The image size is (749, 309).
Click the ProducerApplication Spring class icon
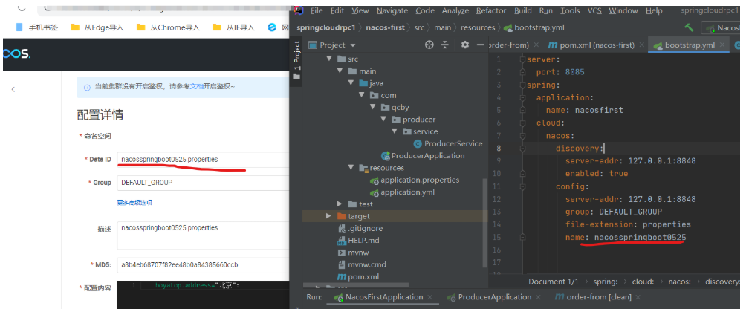click(x=385, y=156)
